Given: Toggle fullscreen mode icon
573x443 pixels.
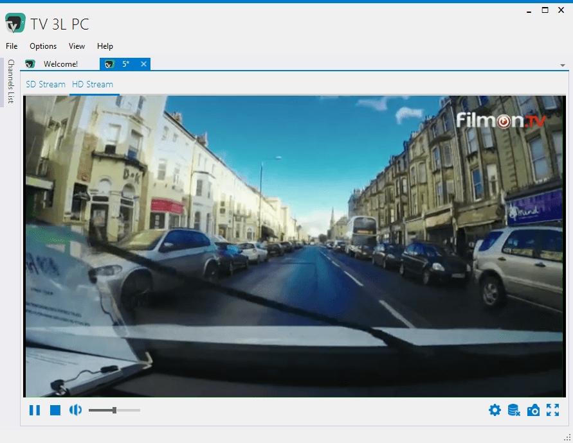Looking at the screenshot, I should [552, 410].
